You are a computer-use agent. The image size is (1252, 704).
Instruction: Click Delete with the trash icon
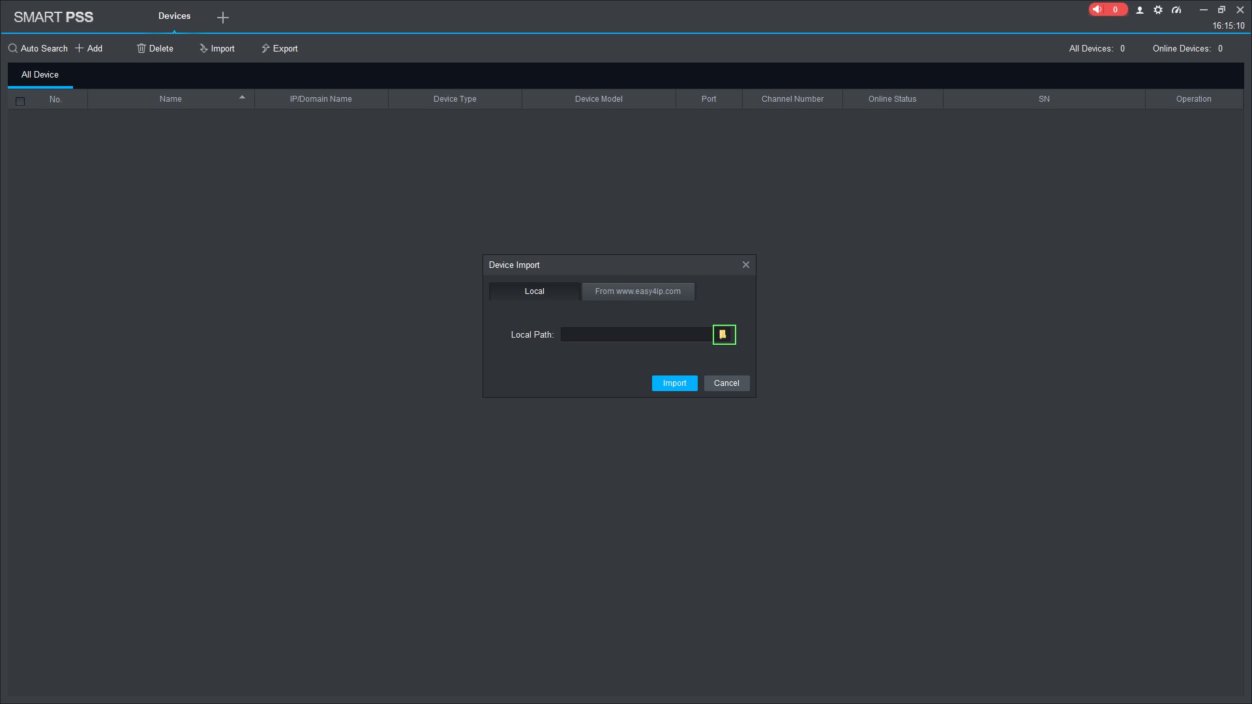[x=155, y=48]
